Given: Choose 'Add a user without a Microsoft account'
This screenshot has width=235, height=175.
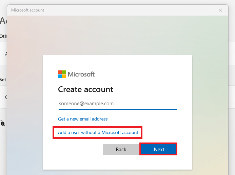Looking at the screenshot, I should (x=98, y=133).
